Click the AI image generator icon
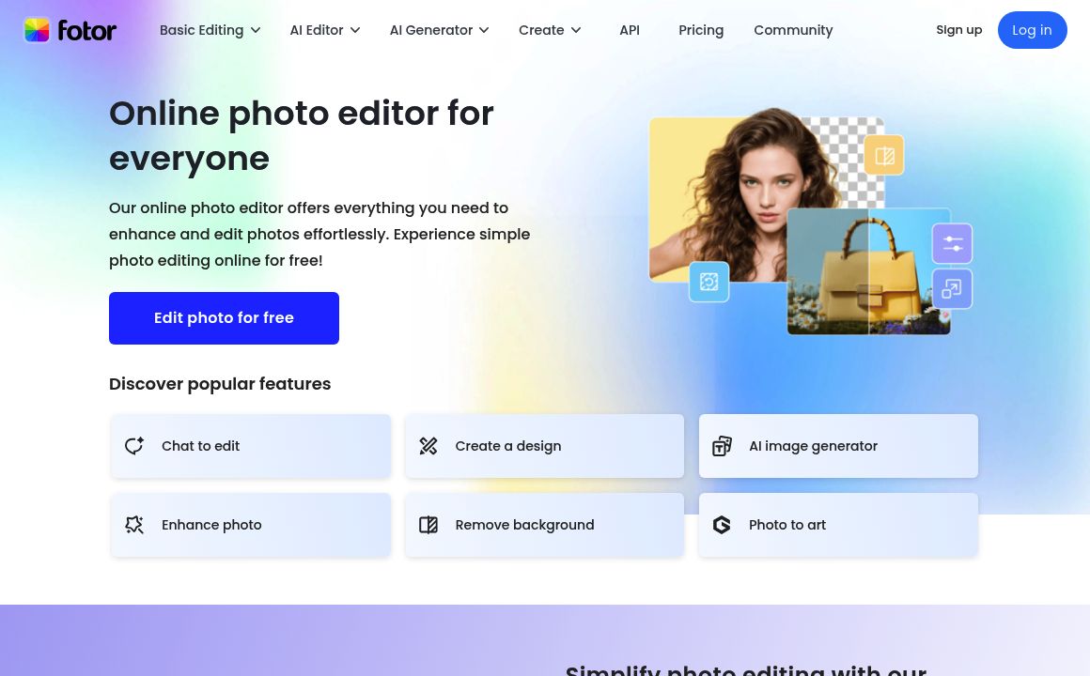The width and height of the screenshot is (1090, 676). (x=722, y=446)
